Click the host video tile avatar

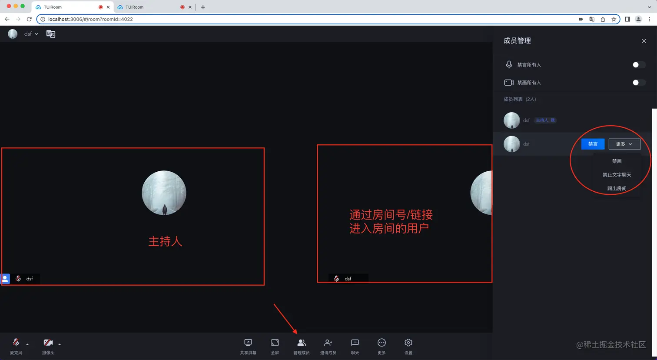click(x=164, y=193)
